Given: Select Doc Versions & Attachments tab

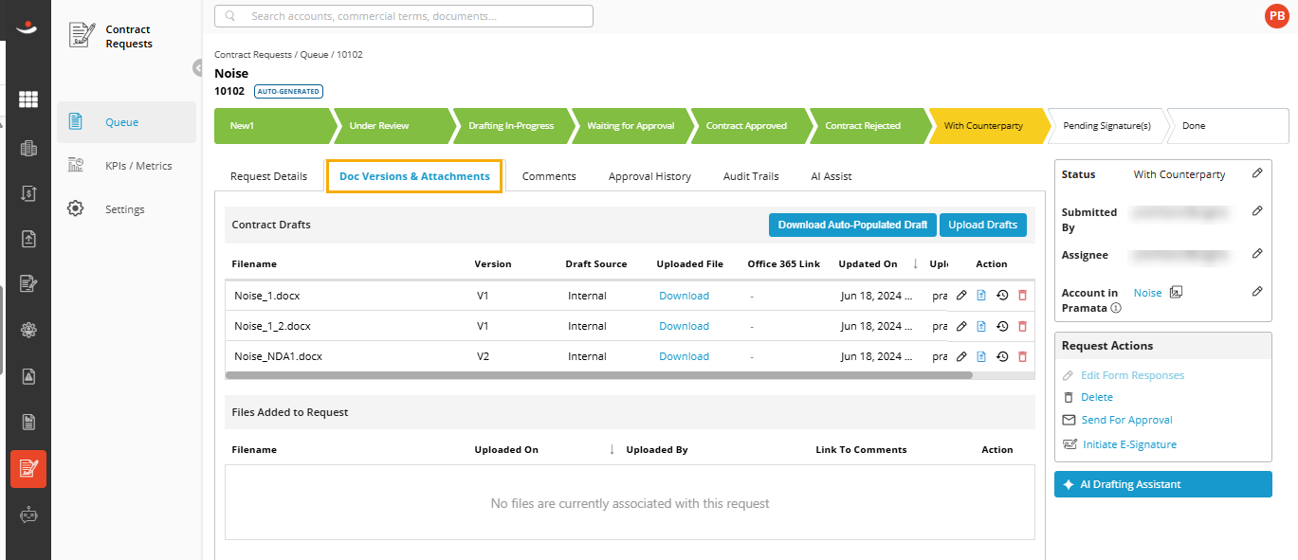Looking at the screenshot, I should click(x=414, y=176).
